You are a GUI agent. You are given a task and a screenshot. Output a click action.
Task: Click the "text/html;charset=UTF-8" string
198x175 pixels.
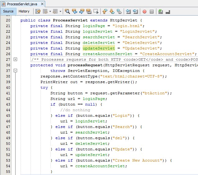(x=131, y=76)
